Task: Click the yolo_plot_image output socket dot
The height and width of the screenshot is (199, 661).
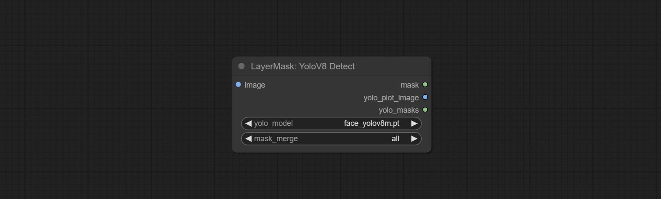Action: click(x=425, y=97)
